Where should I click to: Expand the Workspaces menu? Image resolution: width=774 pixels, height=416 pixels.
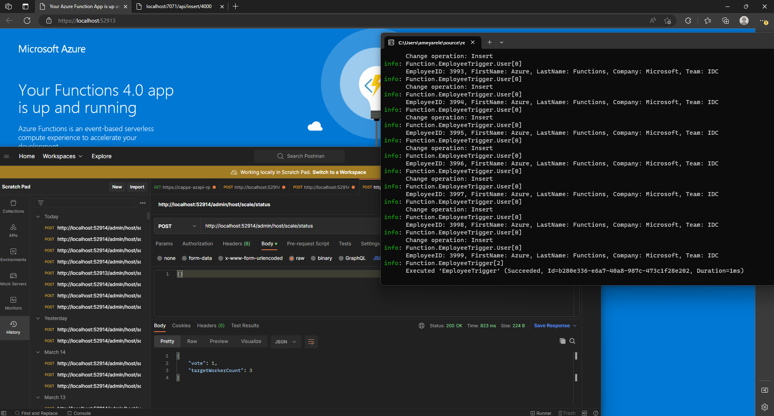click(x=62, y=156)
